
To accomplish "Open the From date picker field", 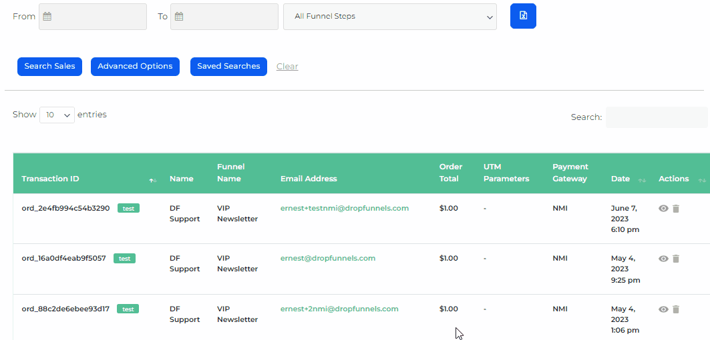I will [93, 17].
